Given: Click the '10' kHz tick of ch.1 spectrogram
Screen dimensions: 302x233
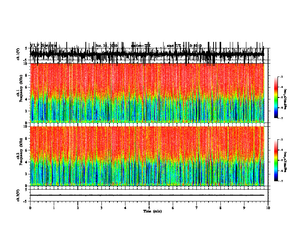Looking at the screenshot, I should click(x=26, y=64).
